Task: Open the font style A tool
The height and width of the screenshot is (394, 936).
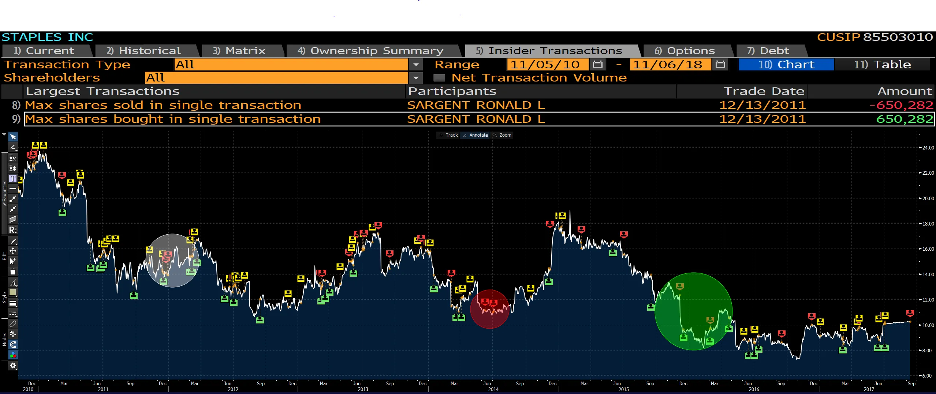Action: point(13,282)
